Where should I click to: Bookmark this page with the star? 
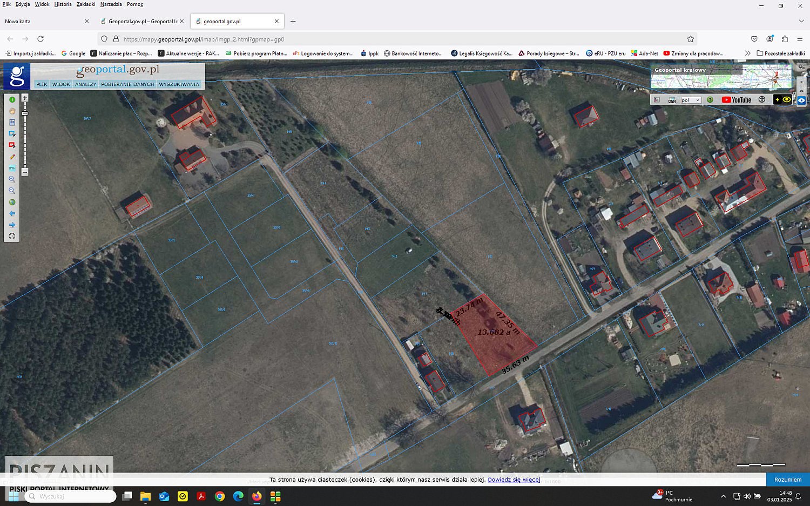point(690,39)
